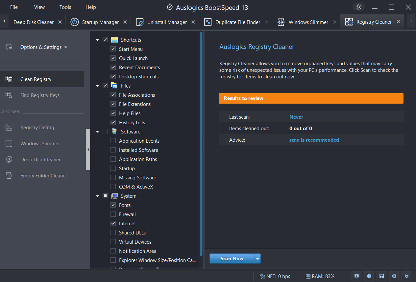Screen dimensions: 416x282
Task: Open the Scan Now dropdown arrow
Action: 257,258
